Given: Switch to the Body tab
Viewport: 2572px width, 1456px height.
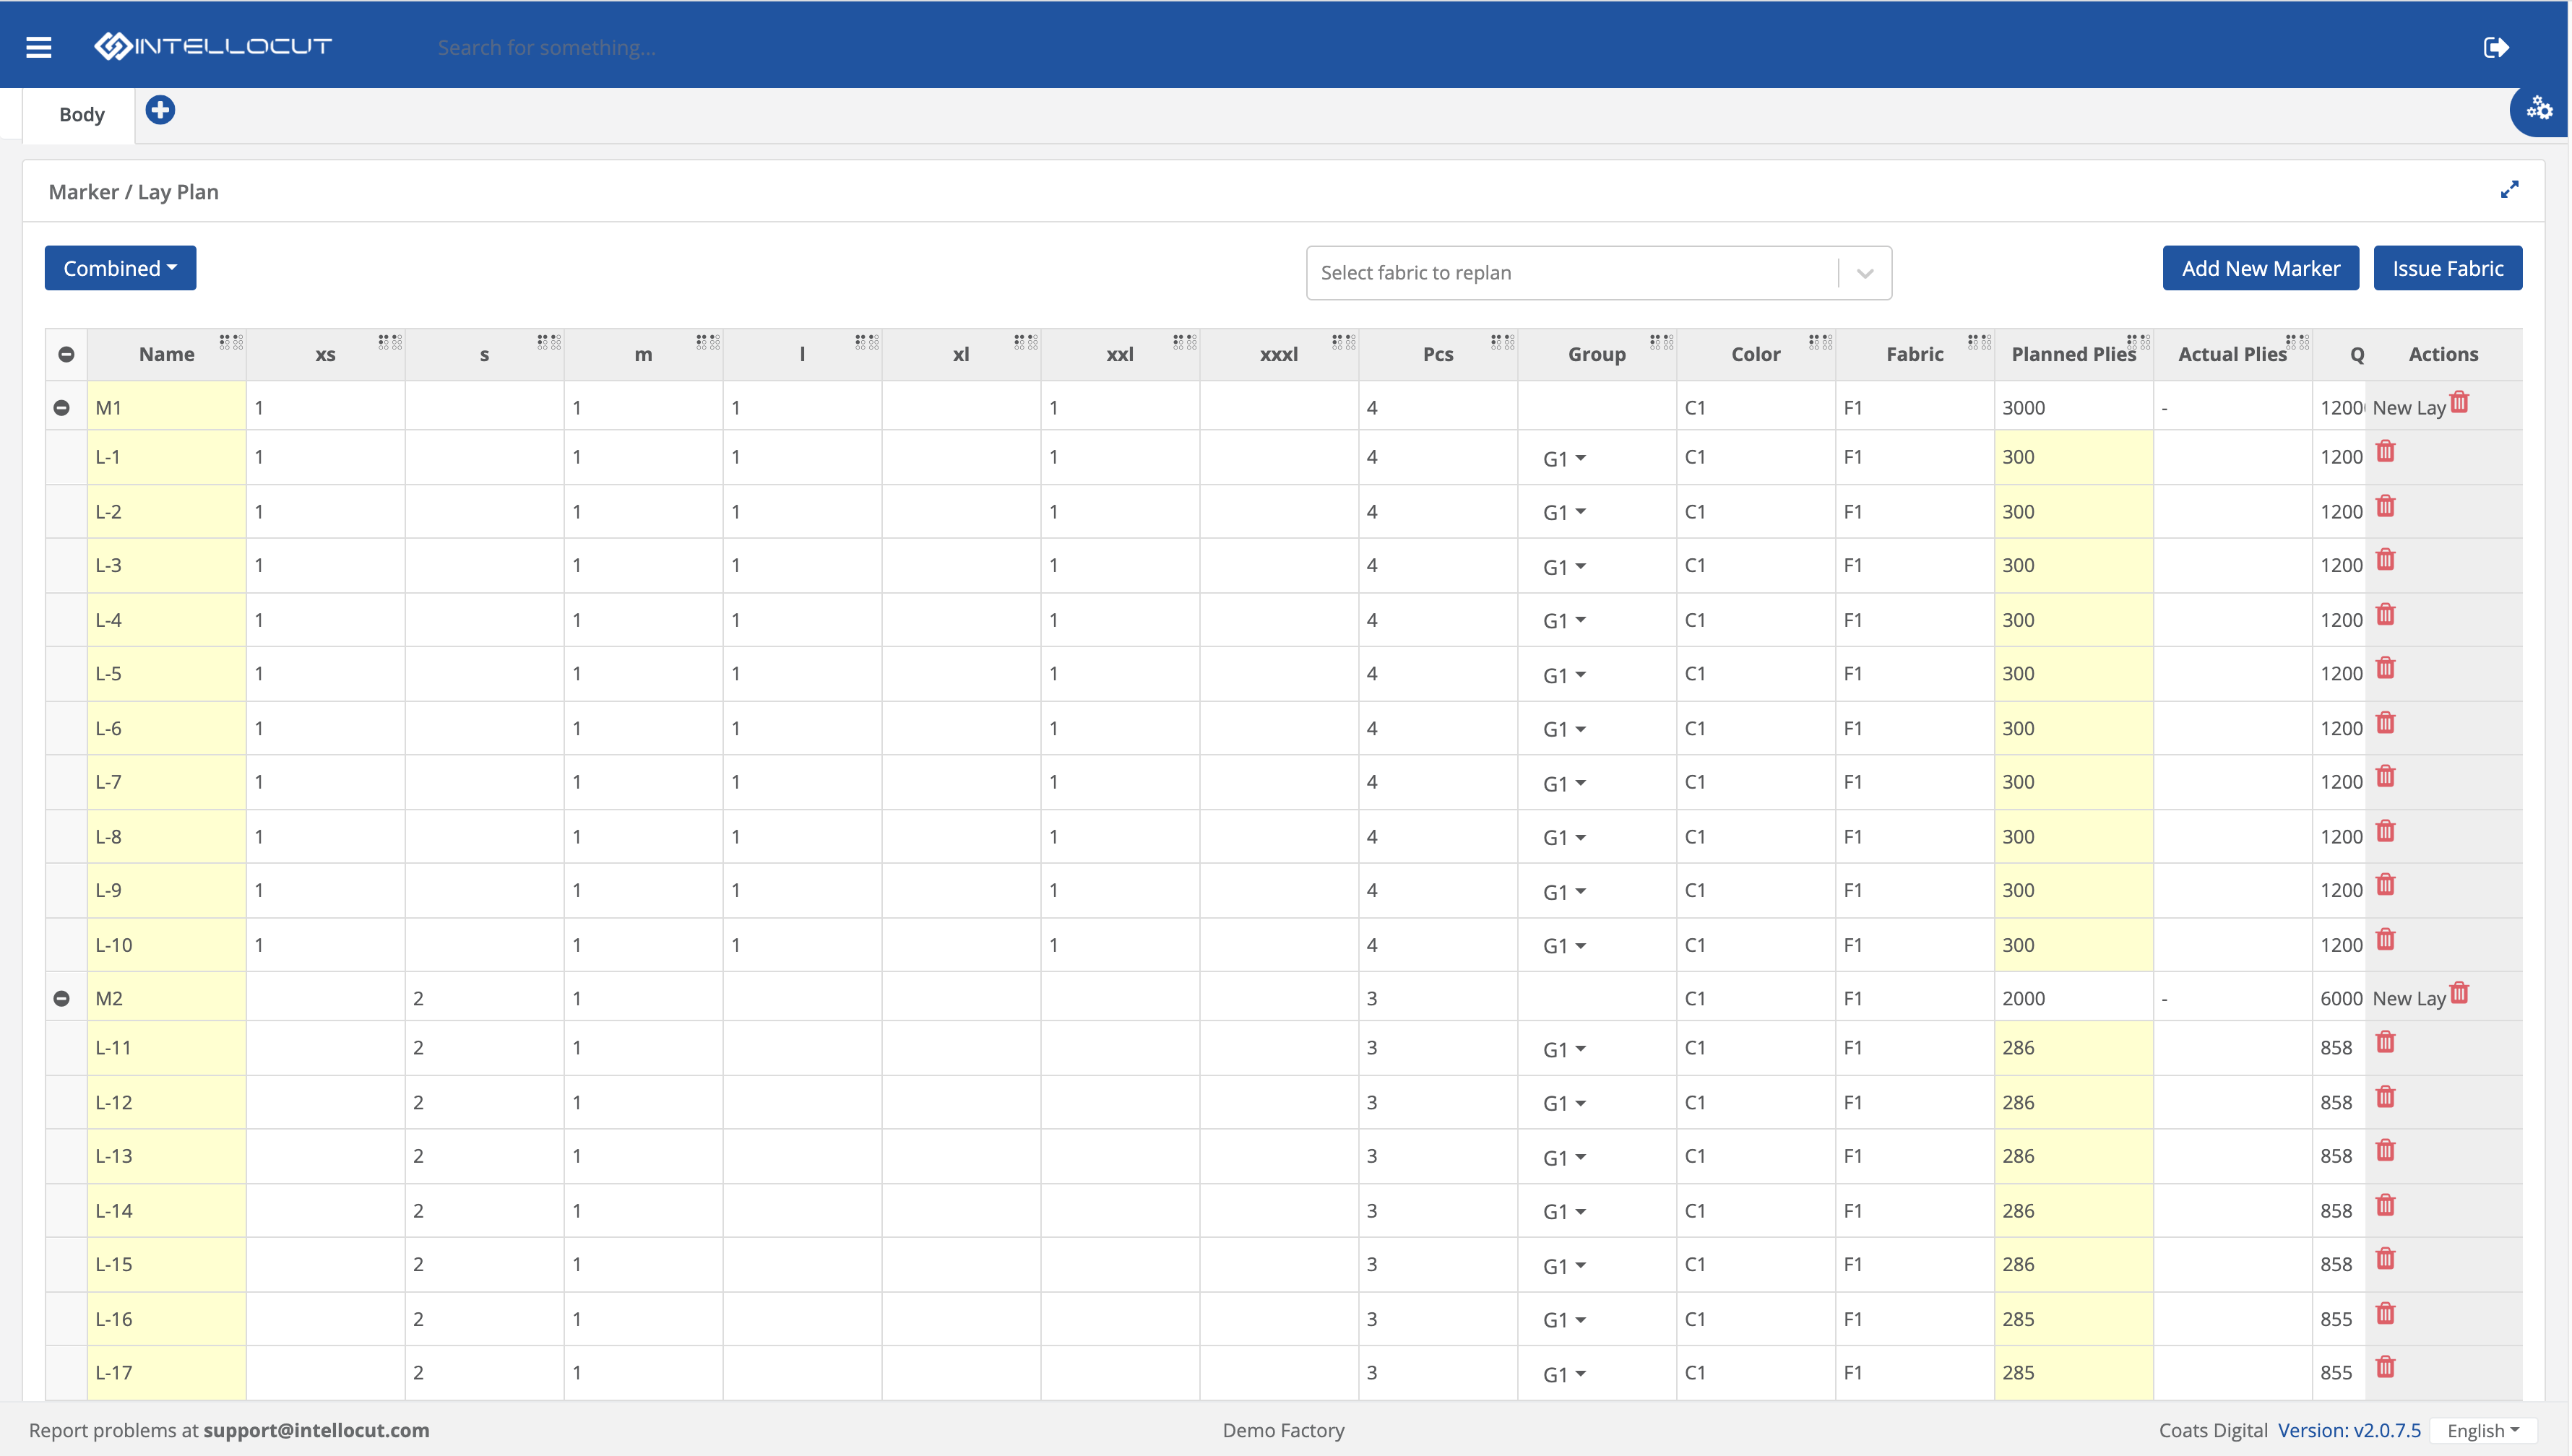Looking at the screenshot, I should tap(81, 114).
